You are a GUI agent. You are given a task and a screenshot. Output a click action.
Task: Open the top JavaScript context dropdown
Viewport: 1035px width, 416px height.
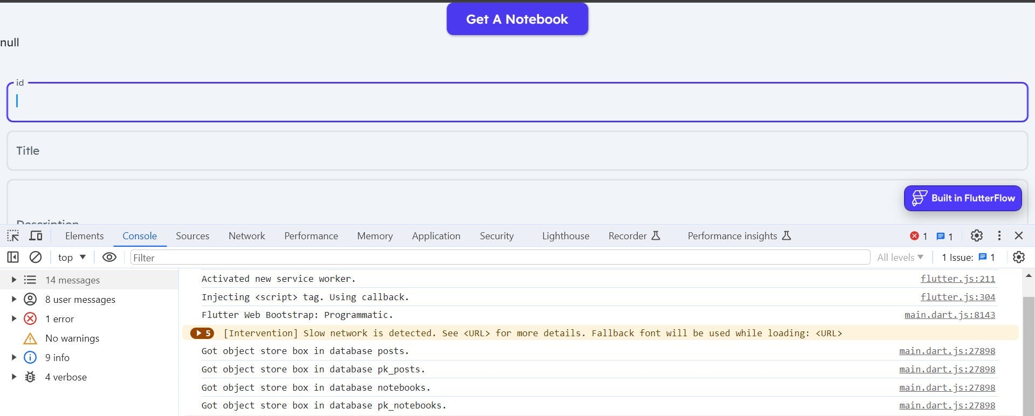click(72, 258)
